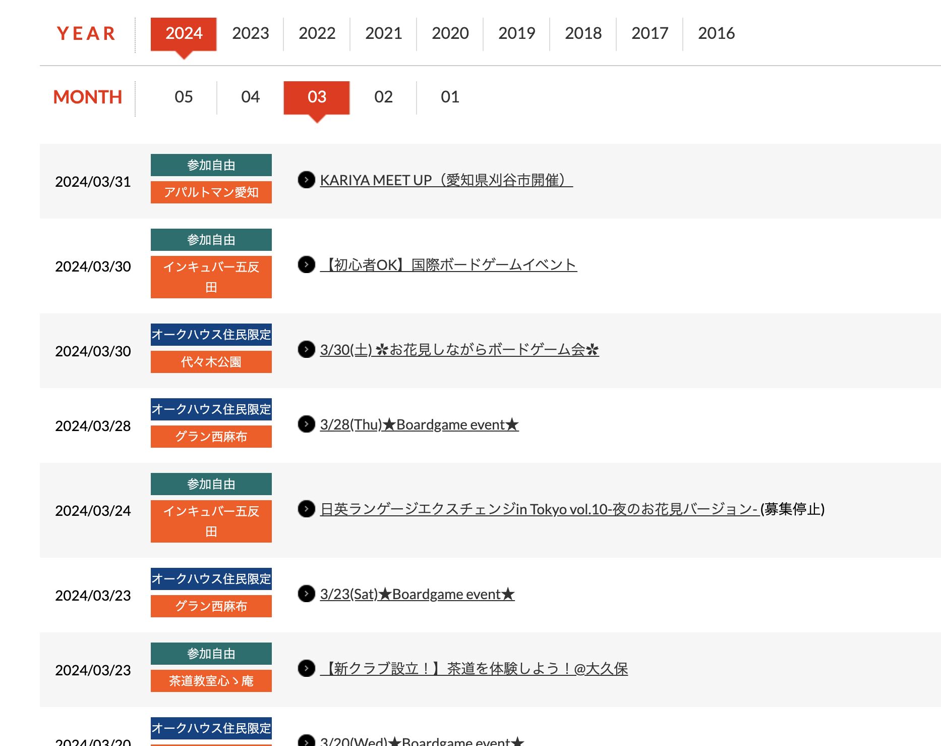Switch to year 2018
Screen dimensions: 941x746
pos(583,33)
